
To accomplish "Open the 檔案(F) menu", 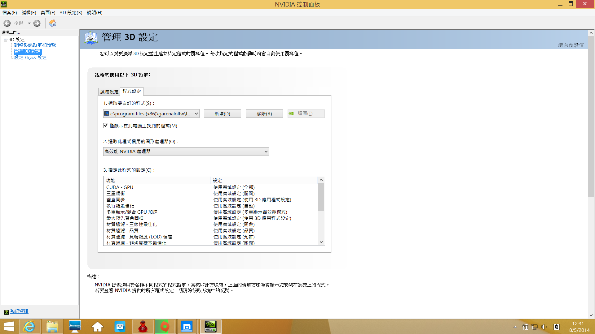I will tap(10, 13).
